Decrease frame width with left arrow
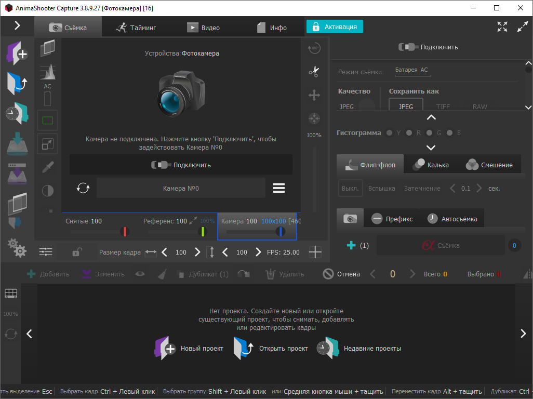The image size is (533, 399). point(165,252)
